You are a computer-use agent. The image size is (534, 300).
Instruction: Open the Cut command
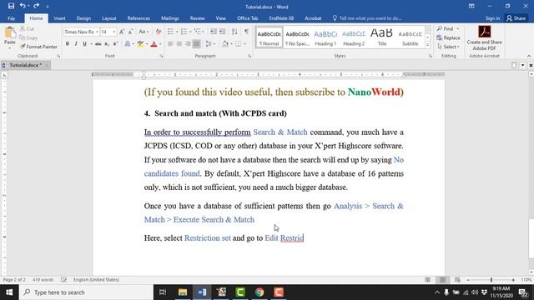point(27,28)
